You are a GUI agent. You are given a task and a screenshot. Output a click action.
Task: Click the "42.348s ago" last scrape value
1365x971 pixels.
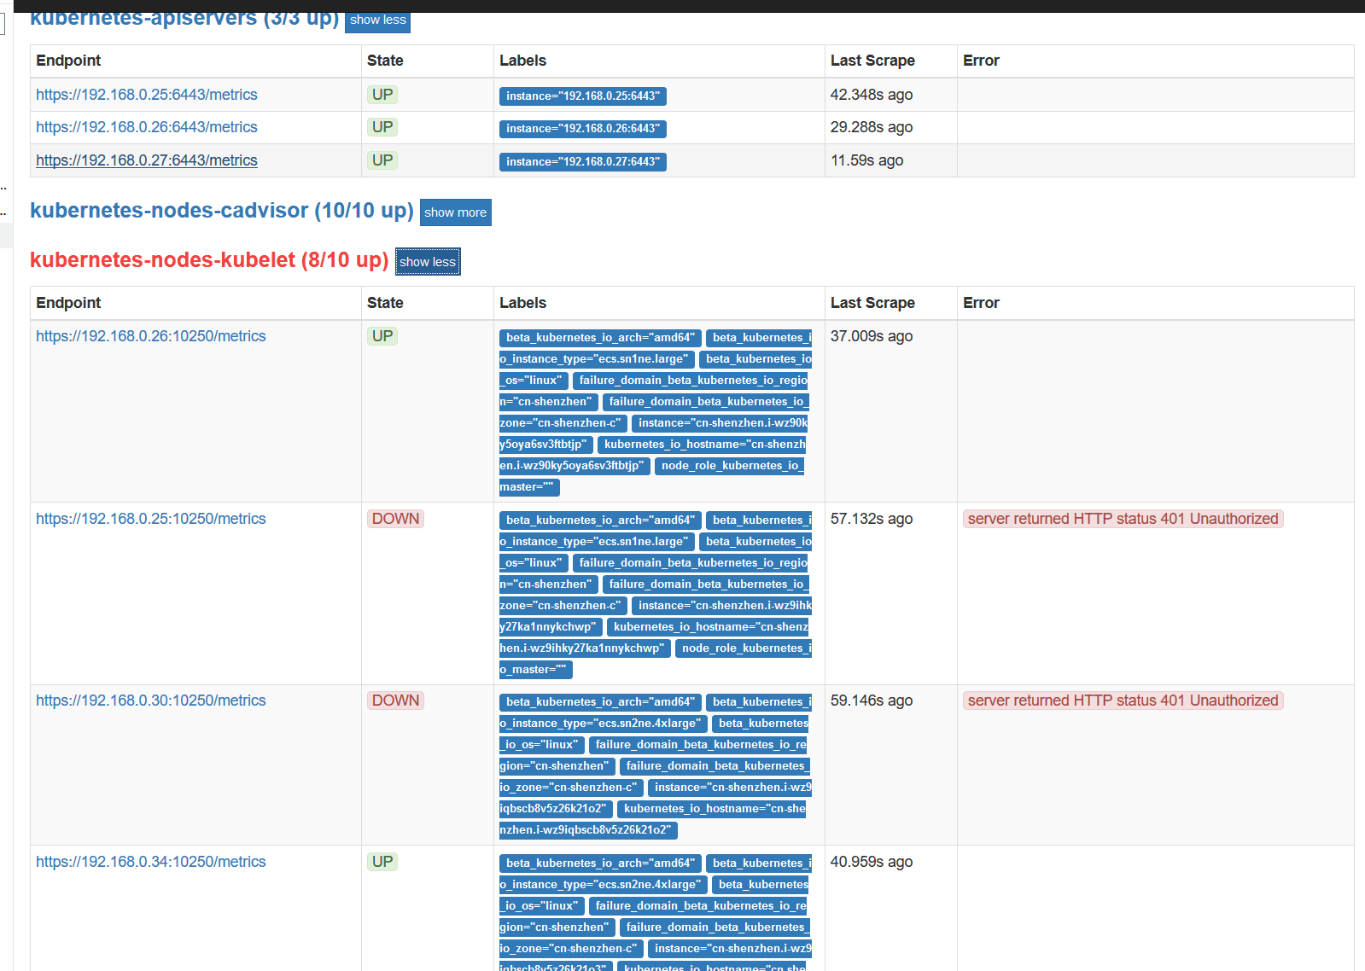872,95
